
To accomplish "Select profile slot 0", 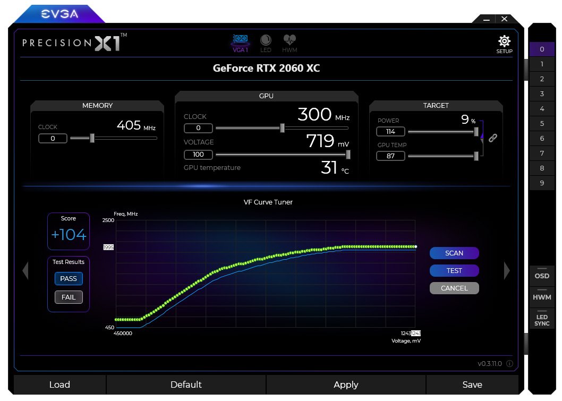I will tap(542, 49).
